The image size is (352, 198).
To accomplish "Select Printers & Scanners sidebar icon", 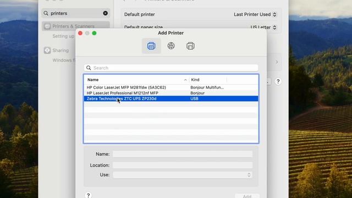I will coord(47,26).
